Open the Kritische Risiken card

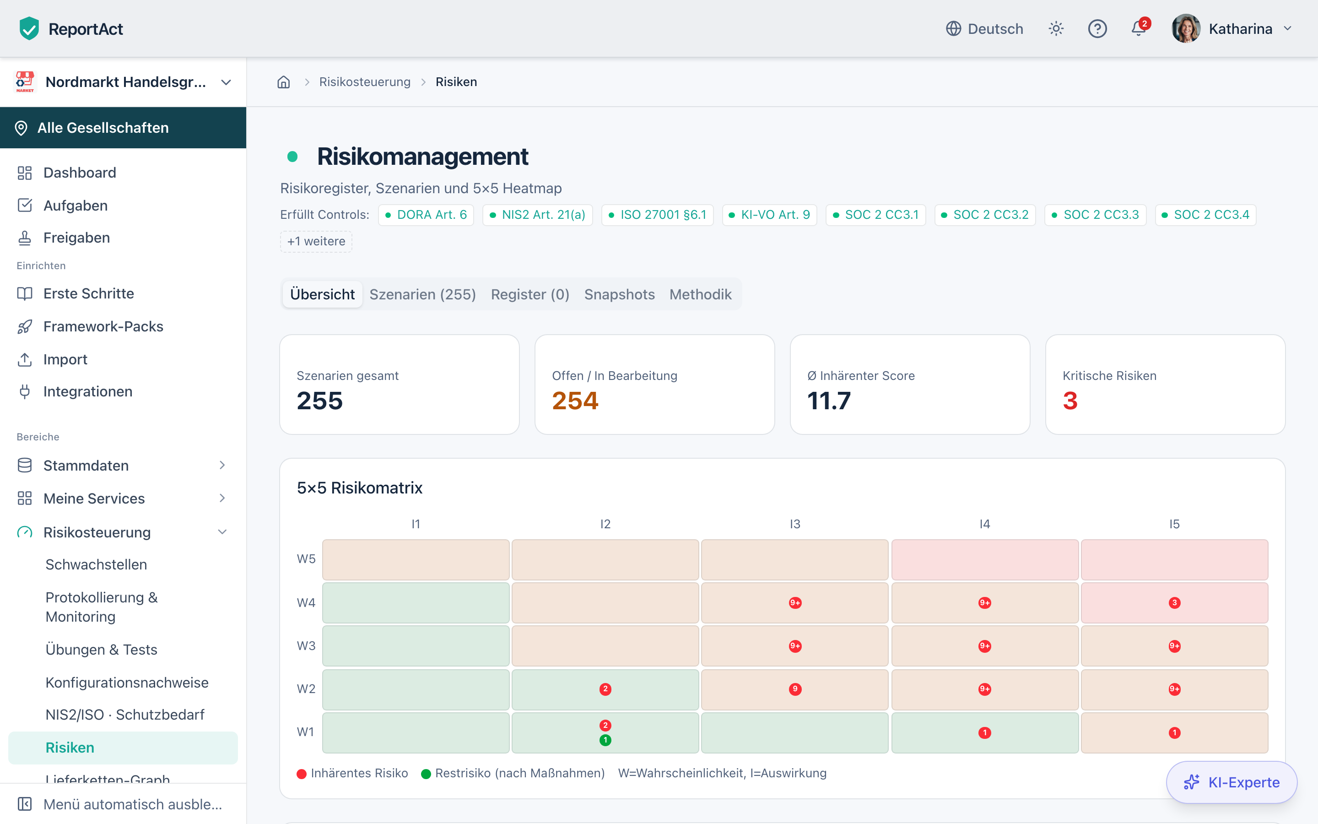pyautogui.click(x=1165, y=384)
